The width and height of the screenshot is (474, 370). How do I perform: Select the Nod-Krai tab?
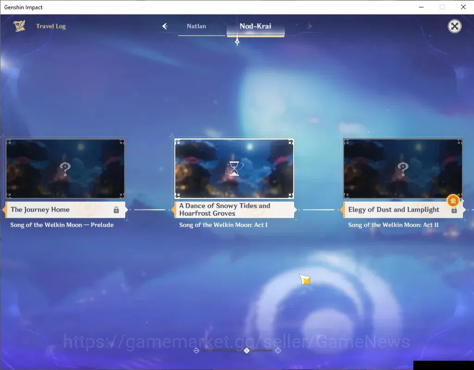click(255, 26)
